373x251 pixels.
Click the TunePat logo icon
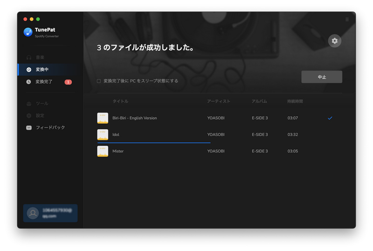tap(28, 32)
